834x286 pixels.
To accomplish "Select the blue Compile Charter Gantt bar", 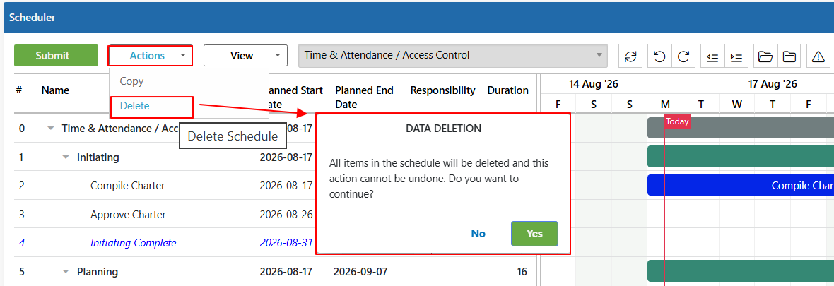I will click(x=741, y=186).
